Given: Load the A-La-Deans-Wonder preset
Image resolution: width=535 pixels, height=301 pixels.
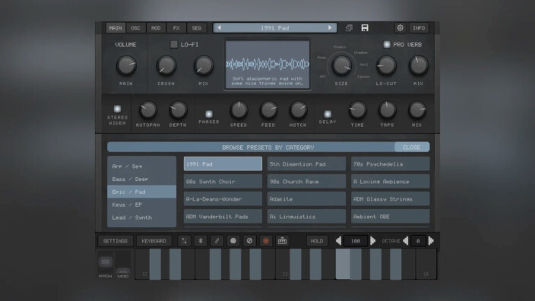Looking at the screenshot, I should click(223, 199).
